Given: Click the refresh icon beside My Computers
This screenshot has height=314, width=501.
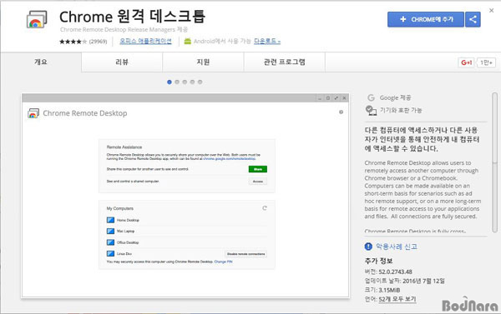Looking at the screenshot, I should 265,208.
